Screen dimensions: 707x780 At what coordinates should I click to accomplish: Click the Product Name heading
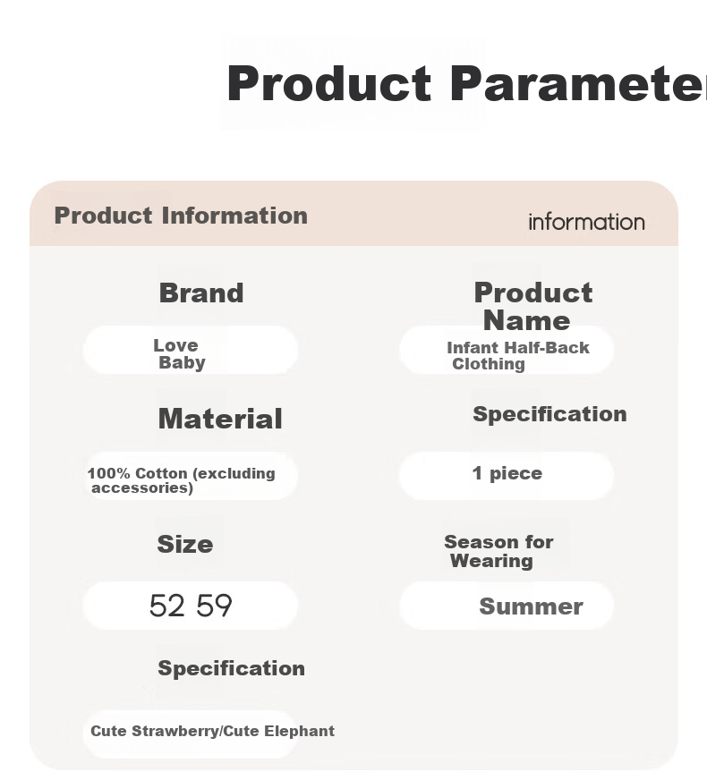click(532, 306)
